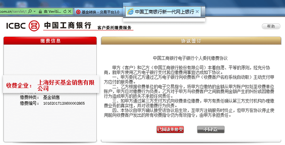285x145 pixels.
Task: Click the ICBC letters logo text
Action: (16, 26)
